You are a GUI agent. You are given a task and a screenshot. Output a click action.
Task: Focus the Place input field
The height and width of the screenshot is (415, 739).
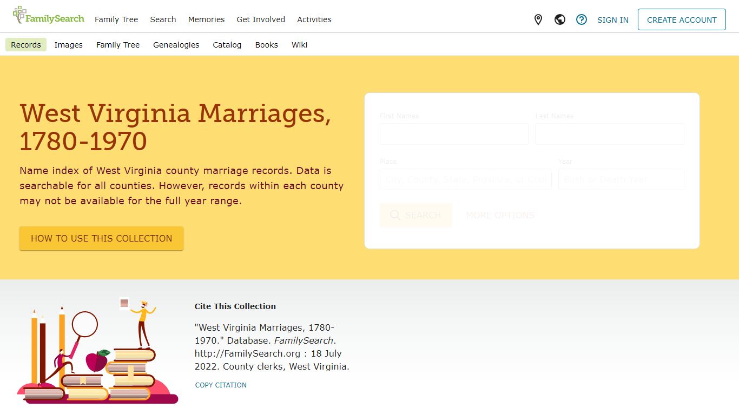tap(466, 179)
